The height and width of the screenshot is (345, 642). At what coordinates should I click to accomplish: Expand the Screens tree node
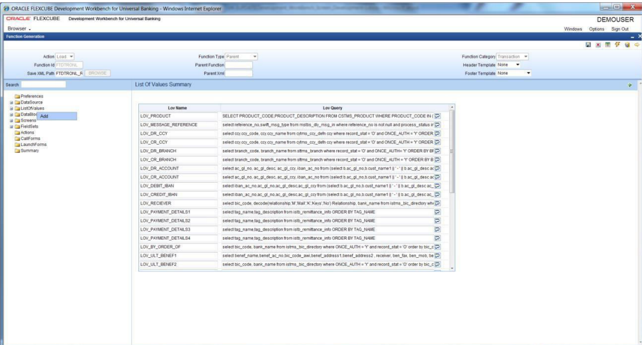point(11,120)
